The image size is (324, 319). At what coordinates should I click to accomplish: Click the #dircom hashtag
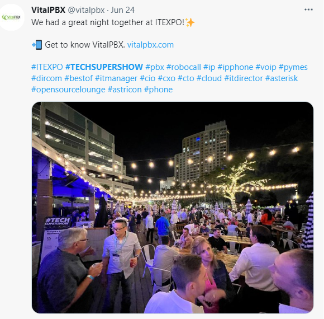(x=46, y=78)
